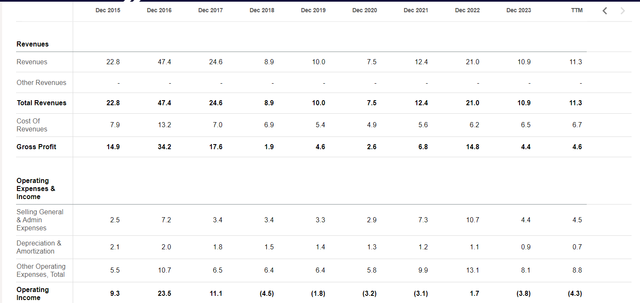Click the Operating Expenses & Income section heading
The height and width of the screenshot is (303, 640).
tap(36, 189)
